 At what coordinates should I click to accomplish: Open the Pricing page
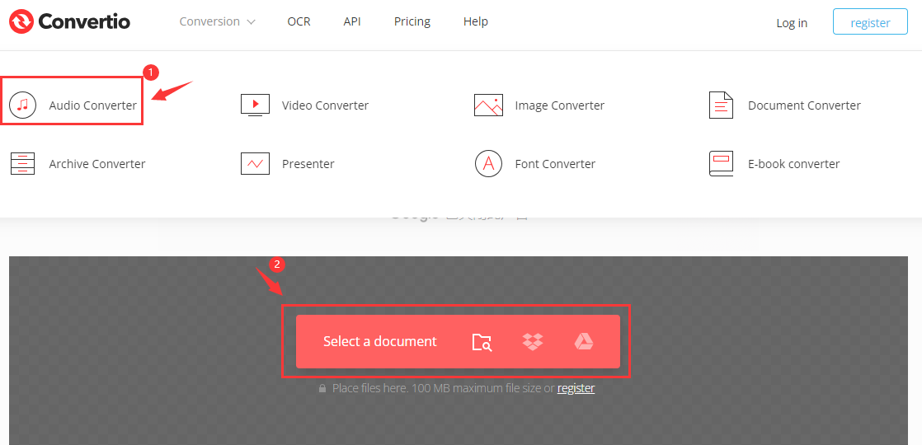coord(412,21)
